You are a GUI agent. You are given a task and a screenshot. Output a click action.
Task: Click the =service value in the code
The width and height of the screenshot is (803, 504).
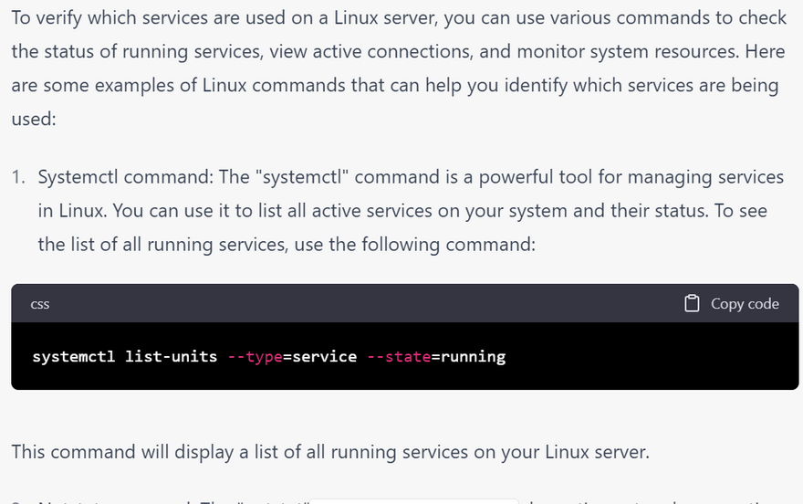pos(319,356)
